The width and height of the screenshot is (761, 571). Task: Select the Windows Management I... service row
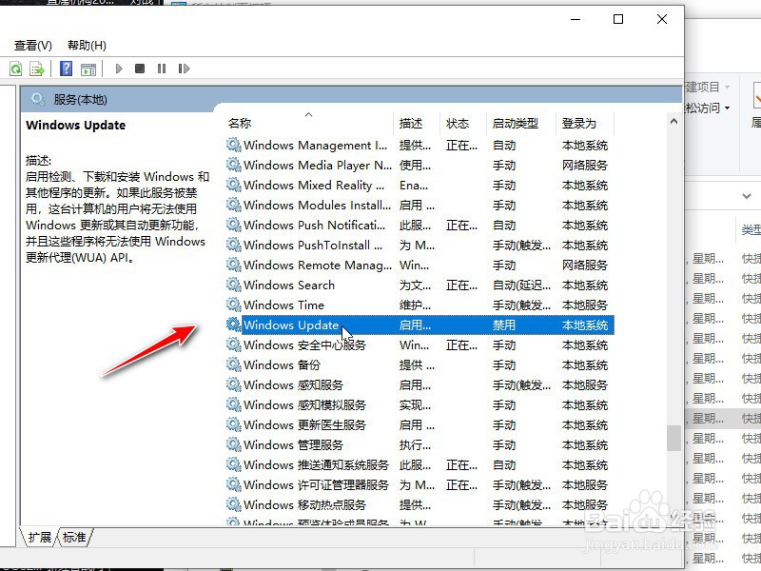[420, 146]
